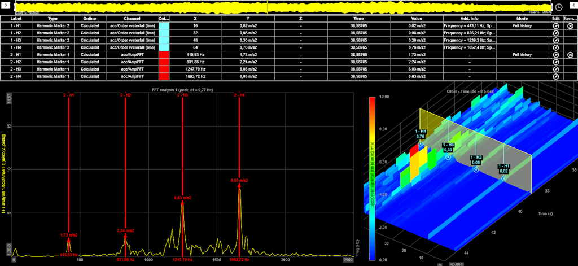Viewport: 578px width, 266px height.
Task: Click the cyan color swatch for 1 - H1
Action: coord(164,25)
